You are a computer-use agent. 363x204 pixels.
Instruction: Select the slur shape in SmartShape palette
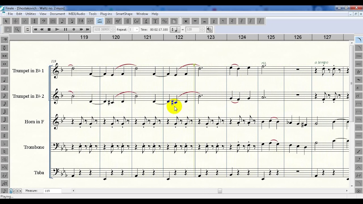[359, 40]
